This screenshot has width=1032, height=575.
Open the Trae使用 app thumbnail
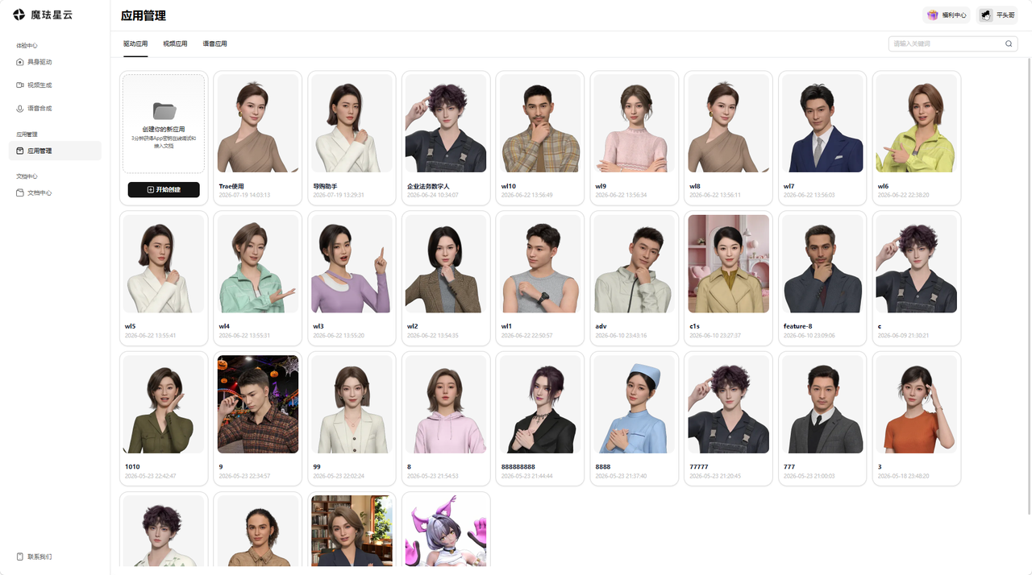tap(257, 123)
